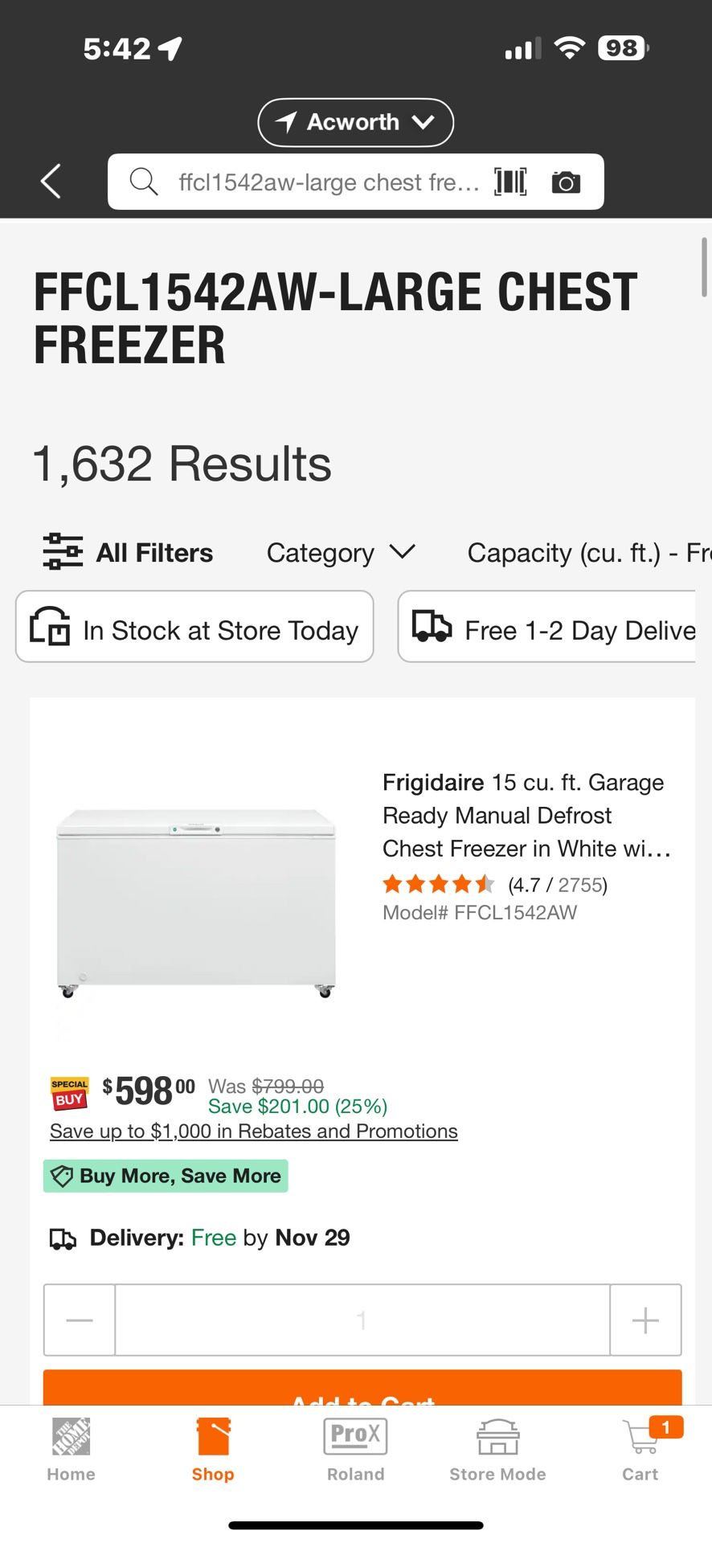Expand the Category filter dropdown

pos(340,552)
